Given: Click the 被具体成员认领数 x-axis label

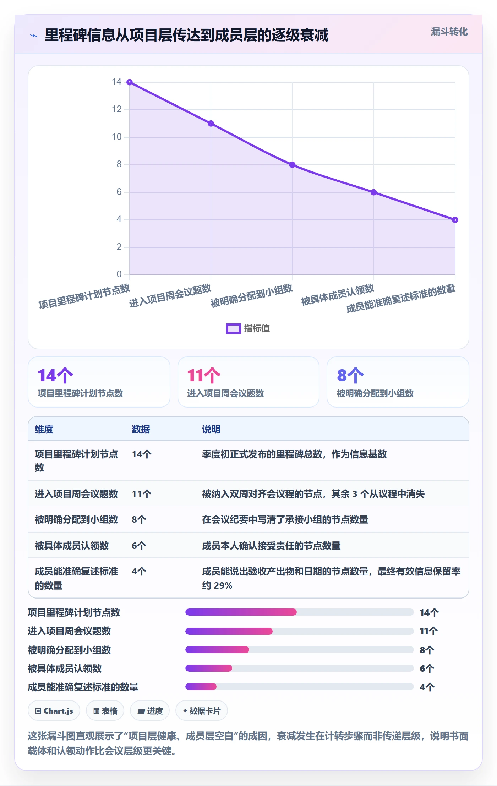Looking at the screenshot, I should click(x=338, y=295).
